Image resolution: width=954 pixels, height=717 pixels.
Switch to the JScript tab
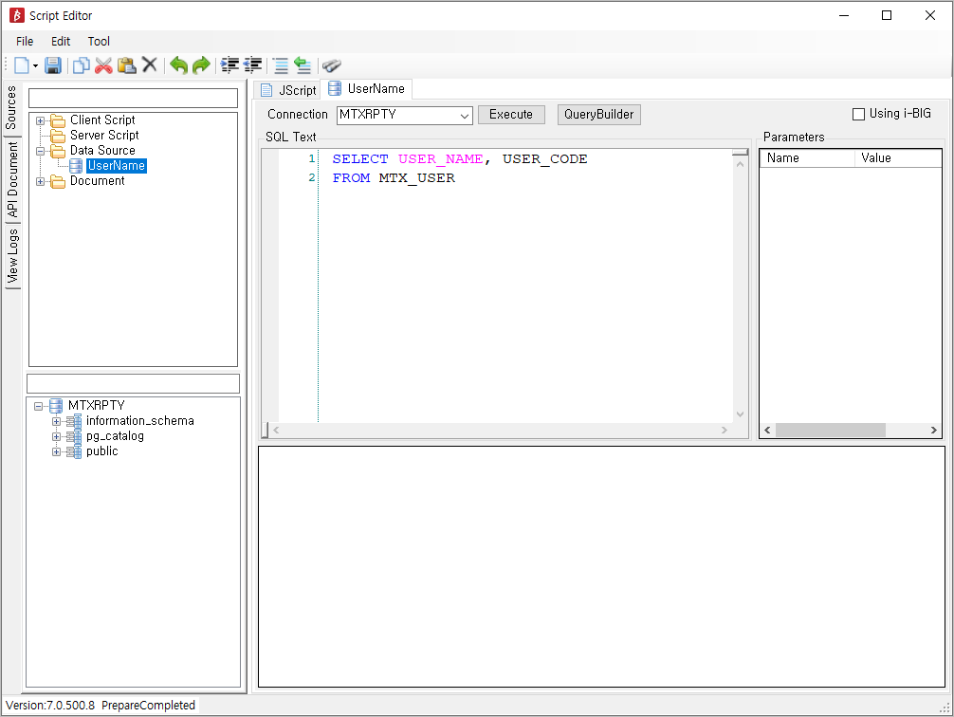tap(287, 90)
